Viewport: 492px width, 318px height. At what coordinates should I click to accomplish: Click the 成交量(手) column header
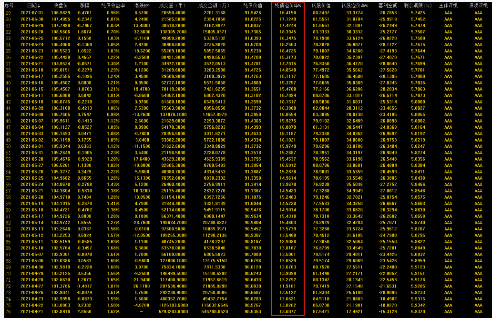[x=173, y=5]
